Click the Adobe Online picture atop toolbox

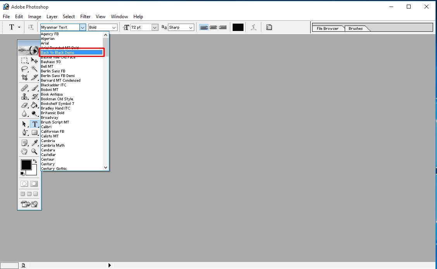(x=29, y=48)
